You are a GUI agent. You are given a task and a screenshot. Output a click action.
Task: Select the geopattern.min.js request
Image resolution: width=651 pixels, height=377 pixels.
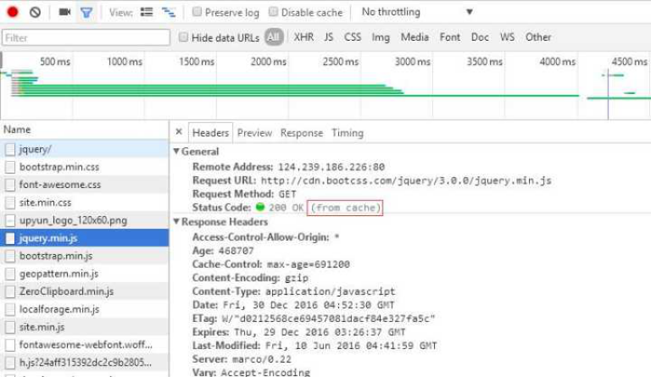84,274
